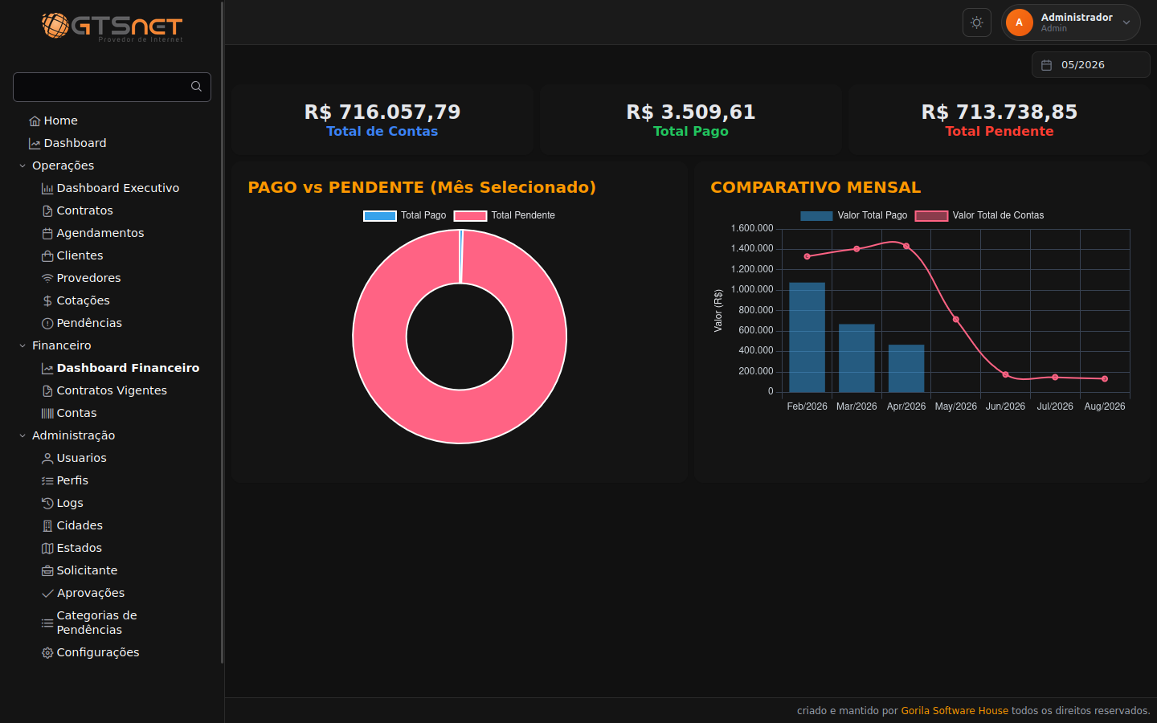Viewport: 1157px width, 723px height.
Task: Toggle Valor Total de Contas legend series
Action: (x=979, y=215)
